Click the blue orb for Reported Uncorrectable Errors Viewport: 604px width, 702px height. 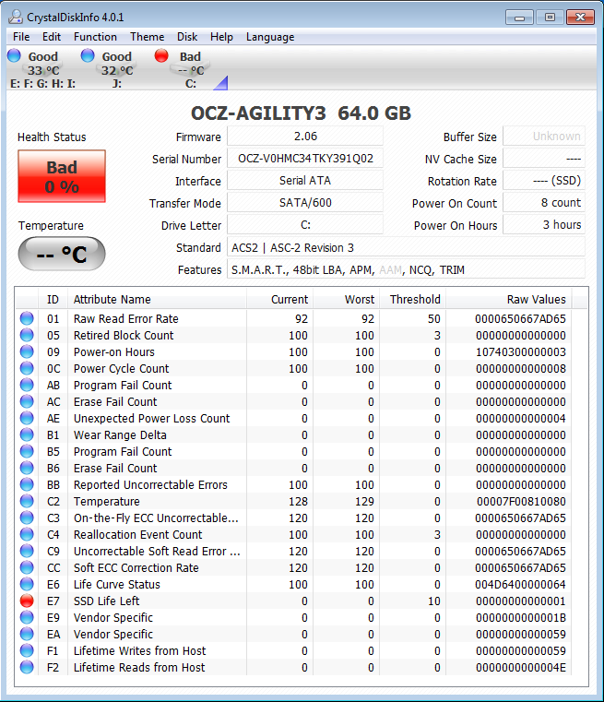[27, 484]
